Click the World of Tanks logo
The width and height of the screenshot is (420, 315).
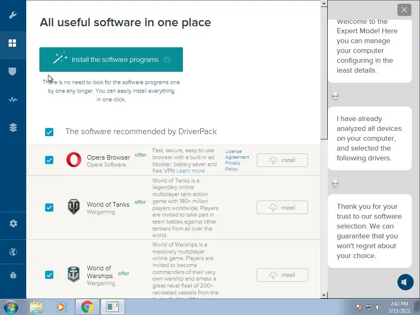click(x=74, y=207)
